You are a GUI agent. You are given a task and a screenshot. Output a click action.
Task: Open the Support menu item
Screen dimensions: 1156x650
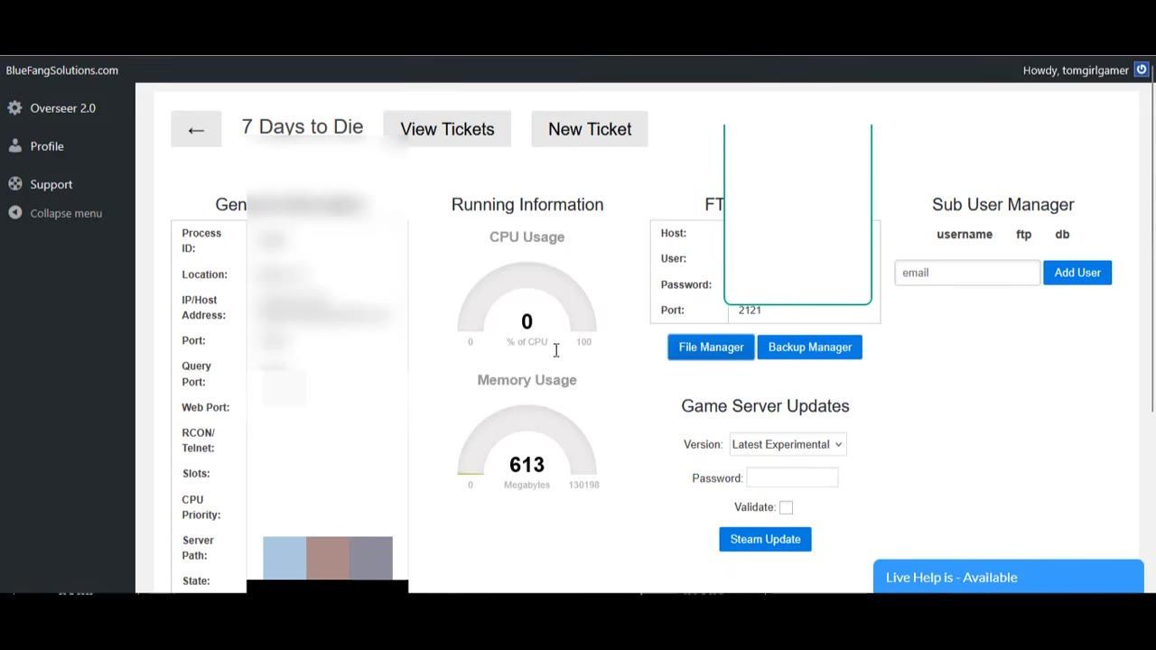pos(51,184)
